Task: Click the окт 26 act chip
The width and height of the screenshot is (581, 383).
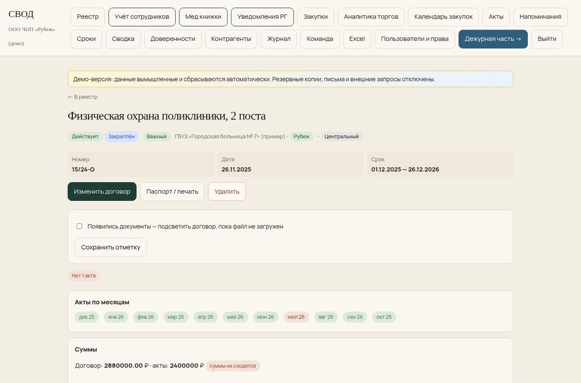Action: tap(384, 317)
